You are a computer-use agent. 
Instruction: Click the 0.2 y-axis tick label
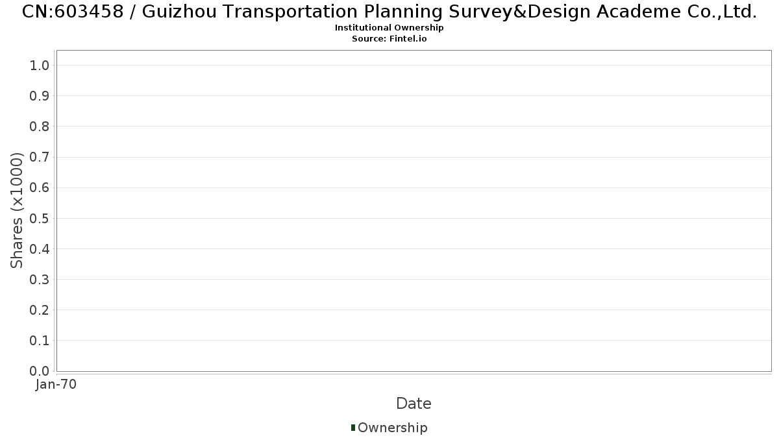(40, 310)
